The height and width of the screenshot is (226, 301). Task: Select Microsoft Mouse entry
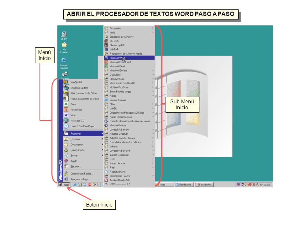(129, 125)
